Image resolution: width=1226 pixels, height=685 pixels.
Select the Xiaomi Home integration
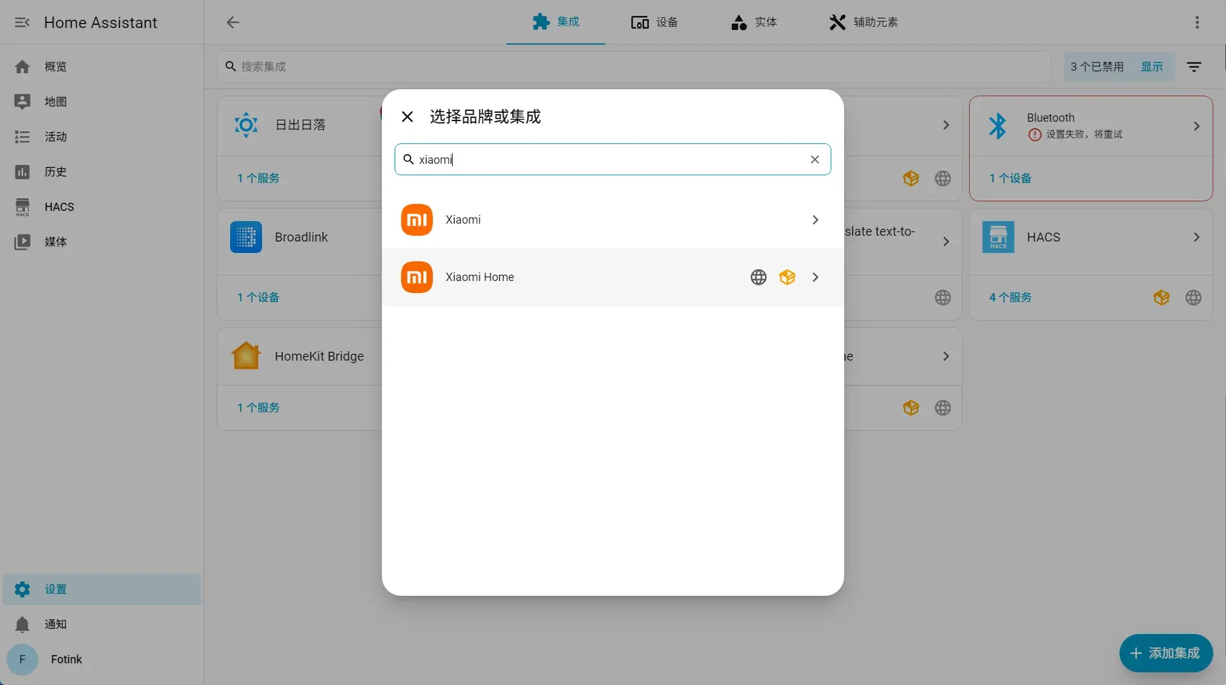613,277
